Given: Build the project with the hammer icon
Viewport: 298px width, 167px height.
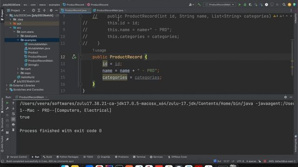Looking at the screenshot, I should click(199, 5).
